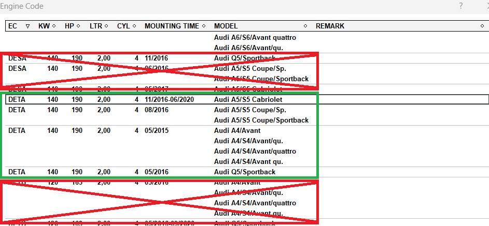Select the DETA row dated 08/2016
The height and width of the screenshot is (226, 489).
(156, 110)
